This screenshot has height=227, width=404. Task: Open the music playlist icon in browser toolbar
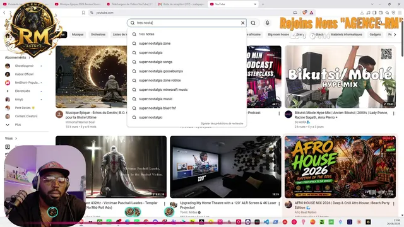(x=368, y=13)
